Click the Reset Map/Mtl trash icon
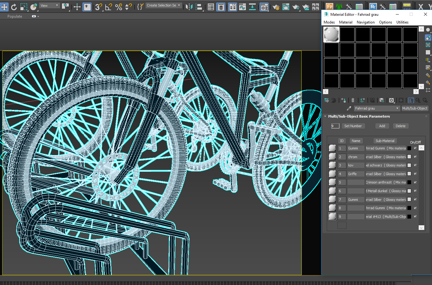Viewport: 432px width, 285px height. [353, 100]
